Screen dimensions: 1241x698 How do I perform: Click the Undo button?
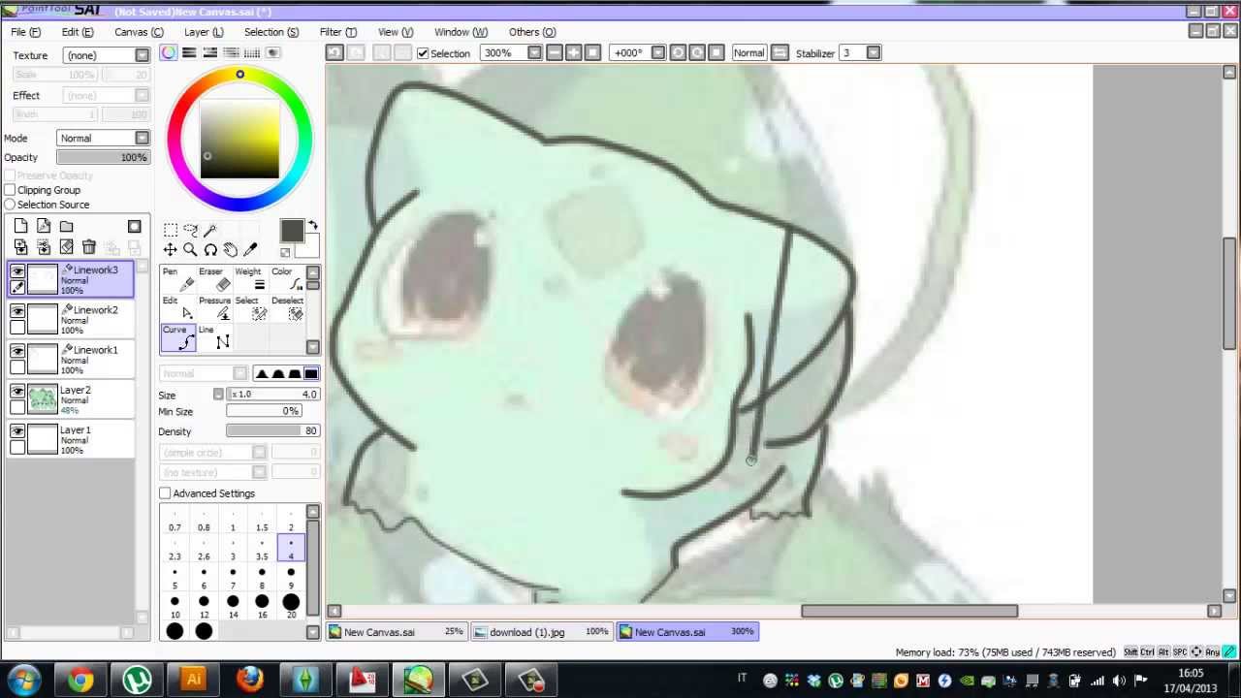coord(334,52)
